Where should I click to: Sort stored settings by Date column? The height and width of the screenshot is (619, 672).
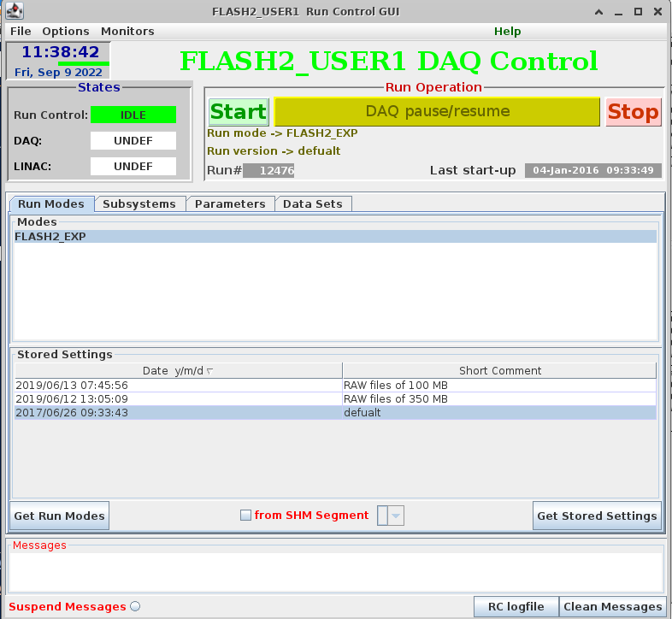click(x=178, y=371)
